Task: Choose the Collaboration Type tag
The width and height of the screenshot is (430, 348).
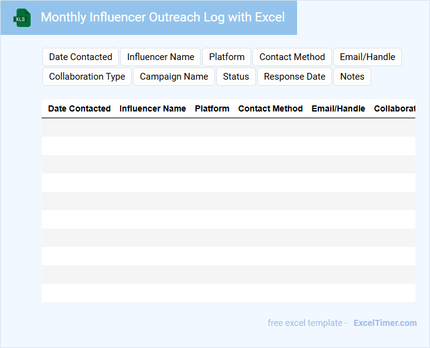Action: (x=87, y=77)
